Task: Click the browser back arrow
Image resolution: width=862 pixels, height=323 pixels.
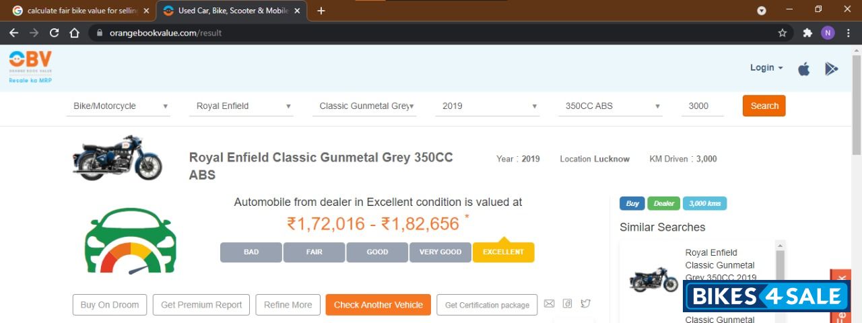Action: [x=13, y=33]
